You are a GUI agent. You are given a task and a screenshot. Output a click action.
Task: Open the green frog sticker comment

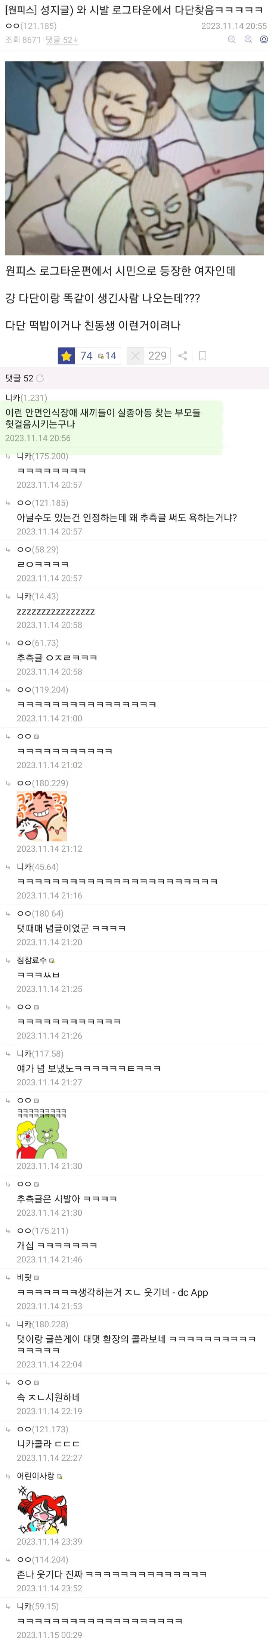click(41, 1133)
